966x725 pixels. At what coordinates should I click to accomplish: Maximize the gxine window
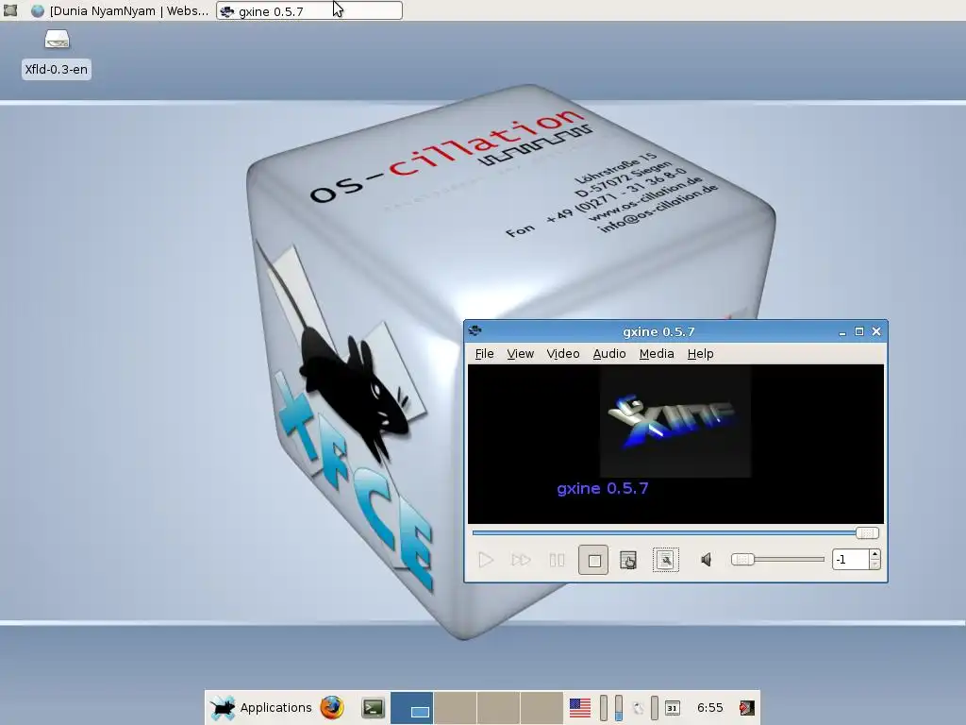pyautogui.click(x=859, y=331)
